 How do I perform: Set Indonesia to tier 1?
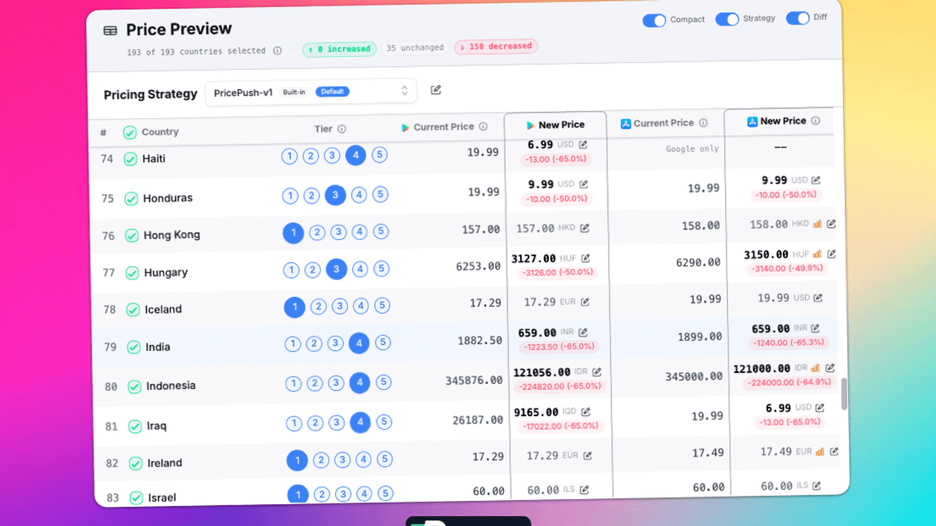pyautogui.click(x=293, y=384)
